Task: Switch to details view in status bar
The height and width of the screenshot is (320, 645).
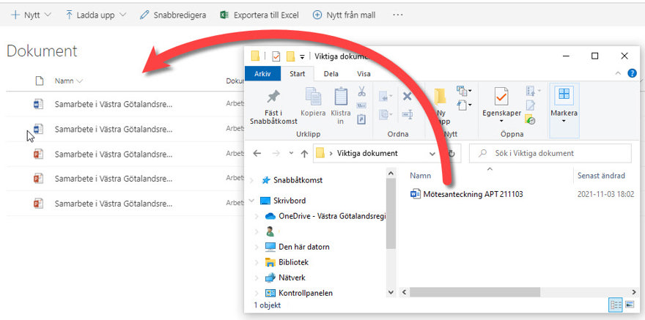Action: [x=615, y=304]
